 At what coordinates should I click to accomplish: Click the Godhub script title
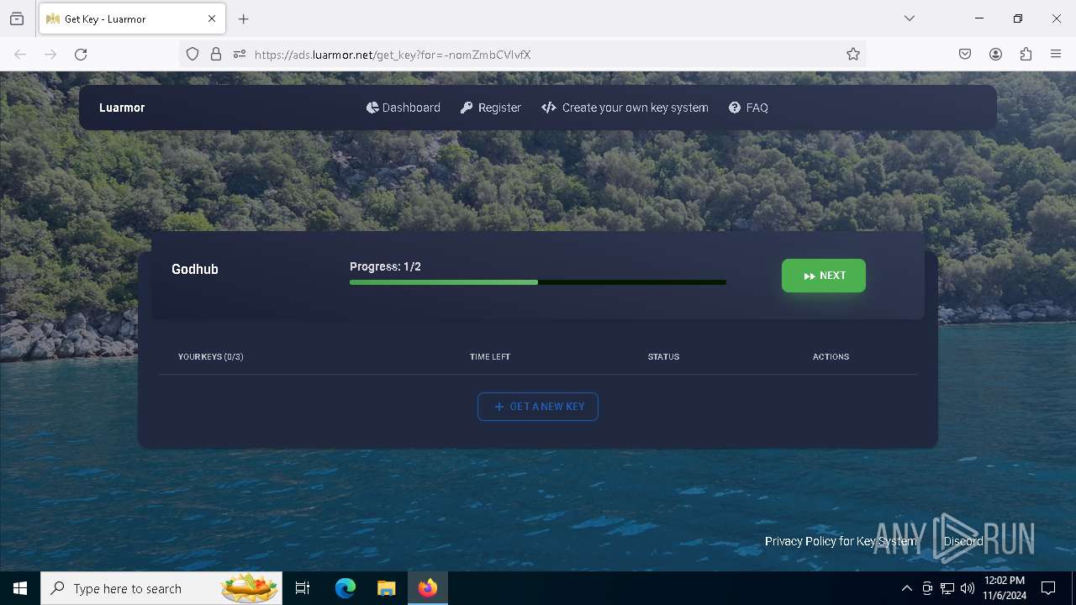195,269
